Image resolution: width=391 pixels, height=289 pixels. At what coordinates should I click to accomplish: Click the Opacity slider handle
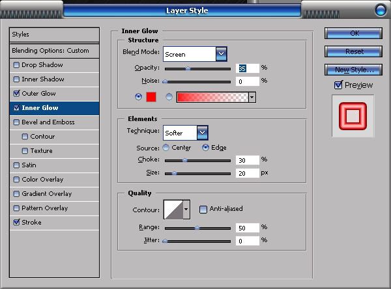[188, 69]
